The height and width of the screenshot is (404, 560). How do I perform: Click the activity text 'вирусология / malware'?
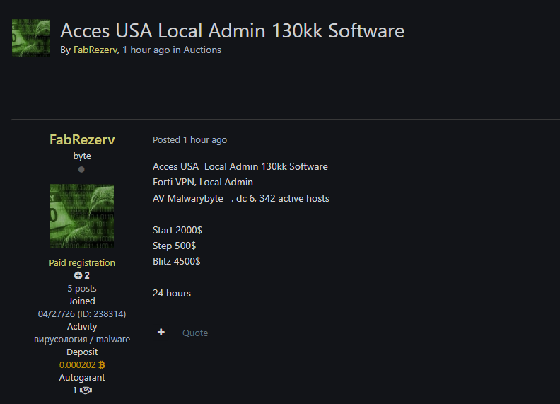click(x=82, y=340)
